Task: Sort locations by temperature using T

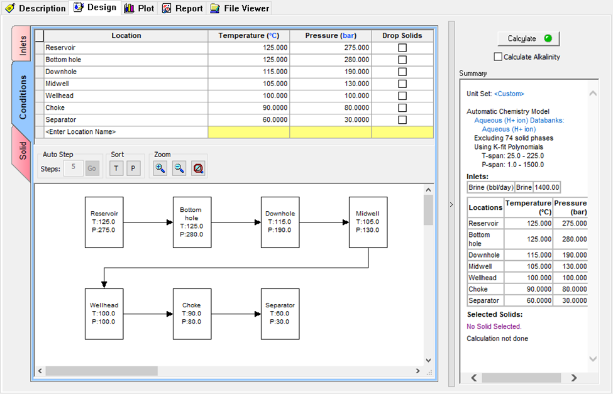Action: point(116,168)
